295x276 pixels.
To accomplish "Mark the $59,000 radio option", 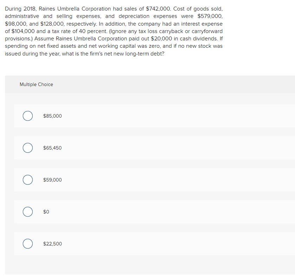I will pos(28,180).
